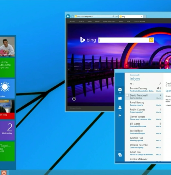Open the Weather tile with sun icon

coord(7,89)
